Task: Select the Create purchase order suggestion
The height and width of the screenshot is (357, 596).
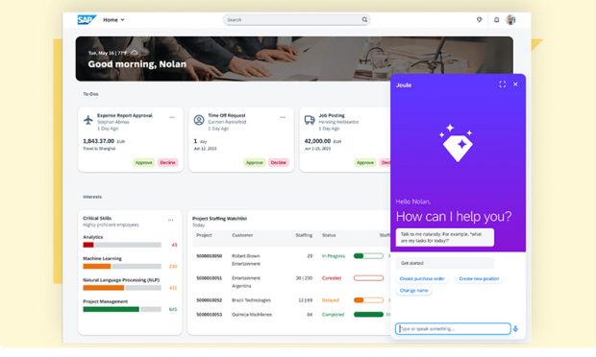Action: [422, 278]
